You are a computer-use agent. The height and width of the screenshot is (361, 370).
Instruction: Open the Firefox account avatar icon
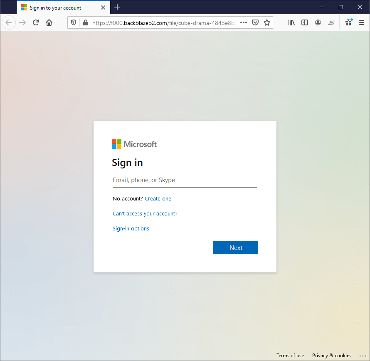[x=318, y=22]
